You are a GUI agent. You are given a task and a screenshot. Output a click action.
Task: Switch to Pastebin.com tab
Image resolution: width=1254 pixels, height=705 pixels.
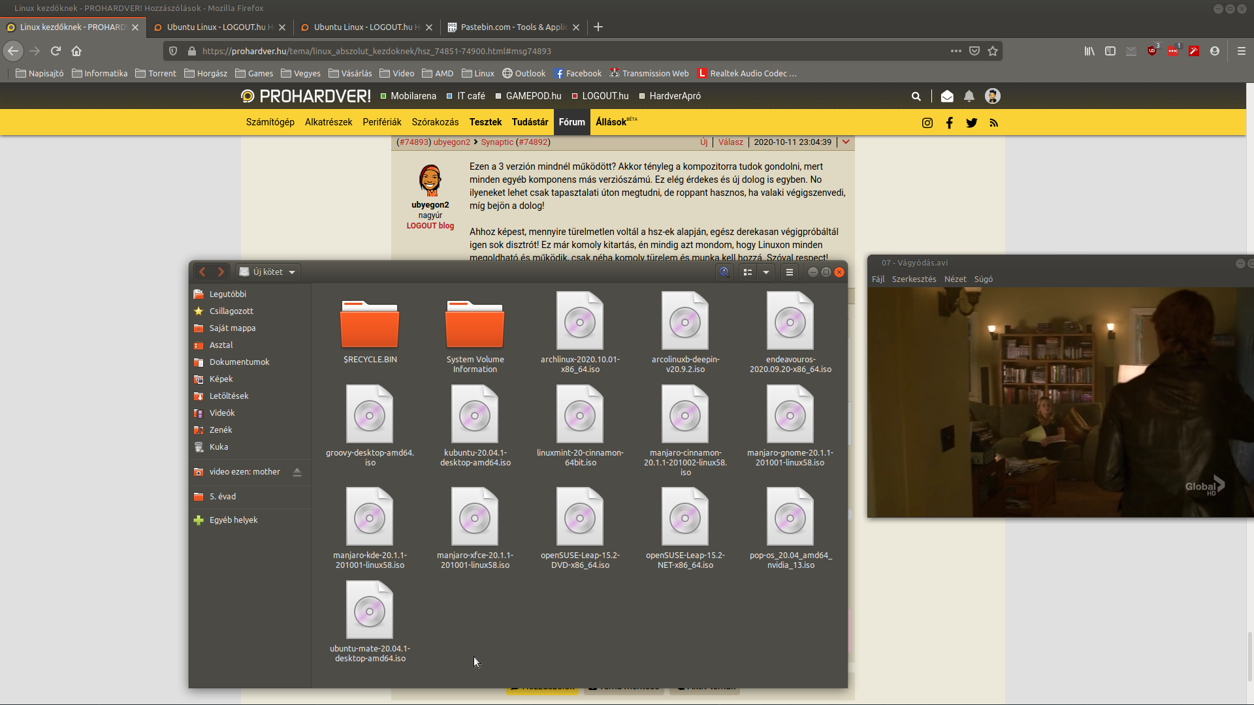tap(513, 27)
